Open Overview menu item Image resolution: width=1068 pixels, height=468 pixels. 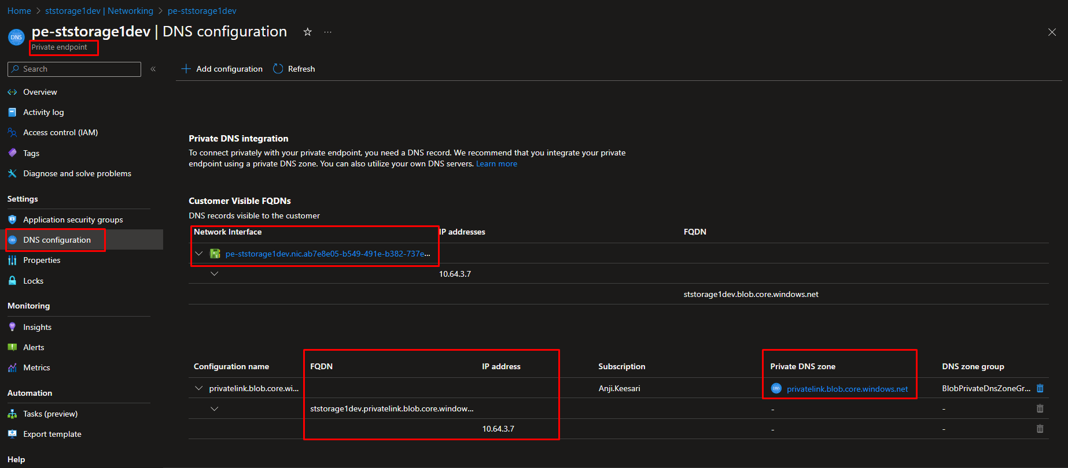point(40,92)
